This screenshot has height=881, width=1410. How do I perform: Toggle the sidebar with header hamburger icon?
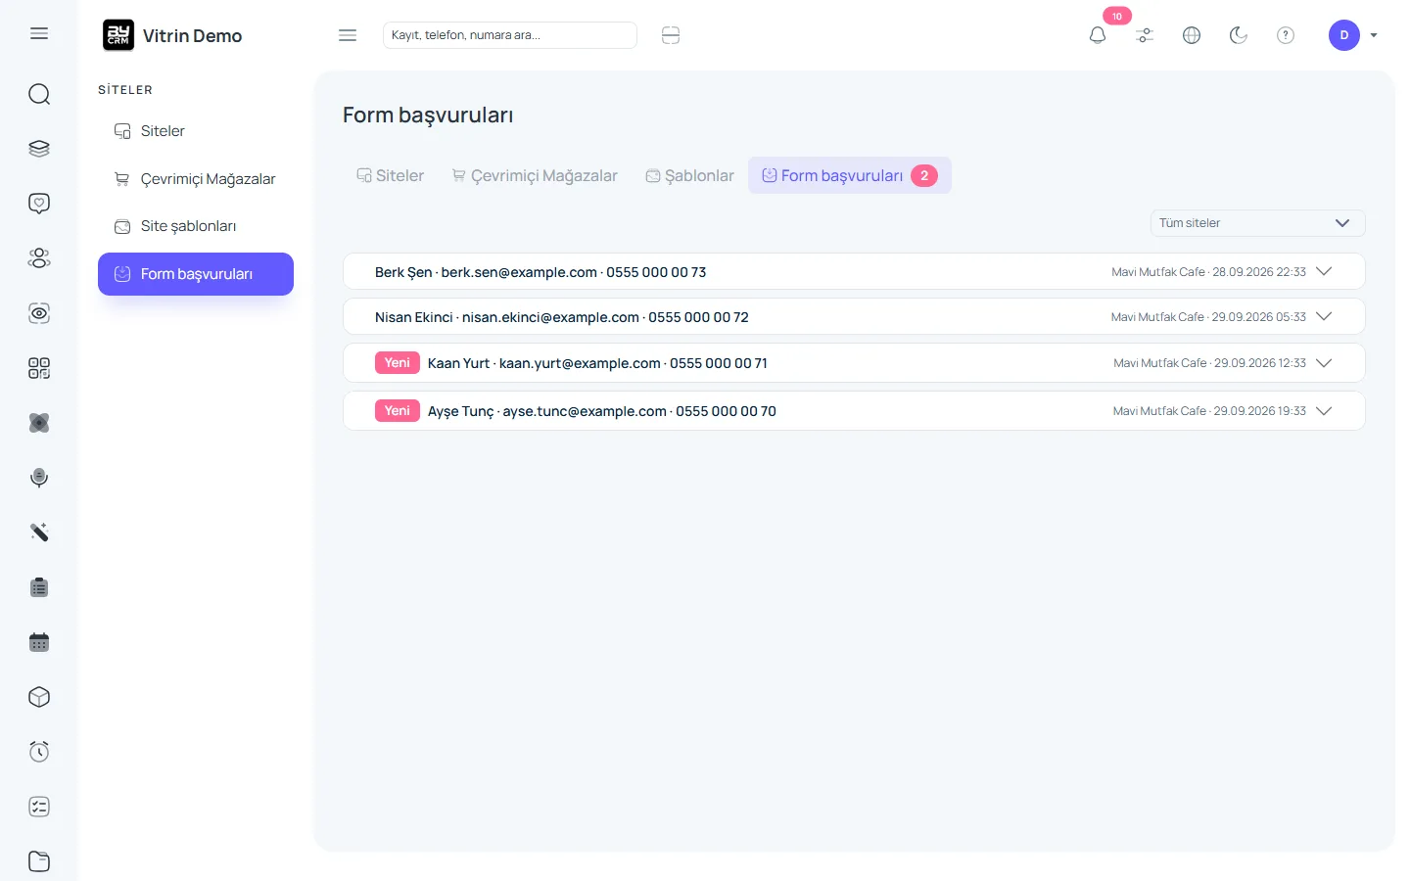click(348, 35)
